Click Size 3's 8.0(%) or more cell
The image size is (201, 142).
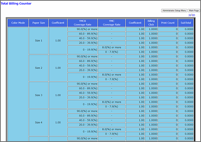tap(112, 102)
